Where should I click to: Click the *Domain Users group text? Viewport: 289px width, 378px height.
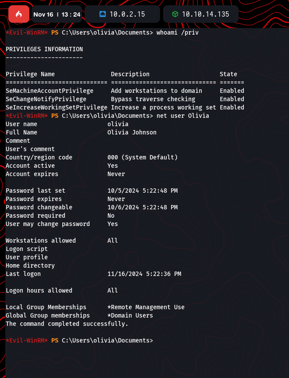coord(130,315)
